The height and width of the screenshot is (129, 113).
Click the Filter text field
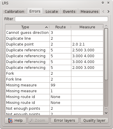(61, 19)
